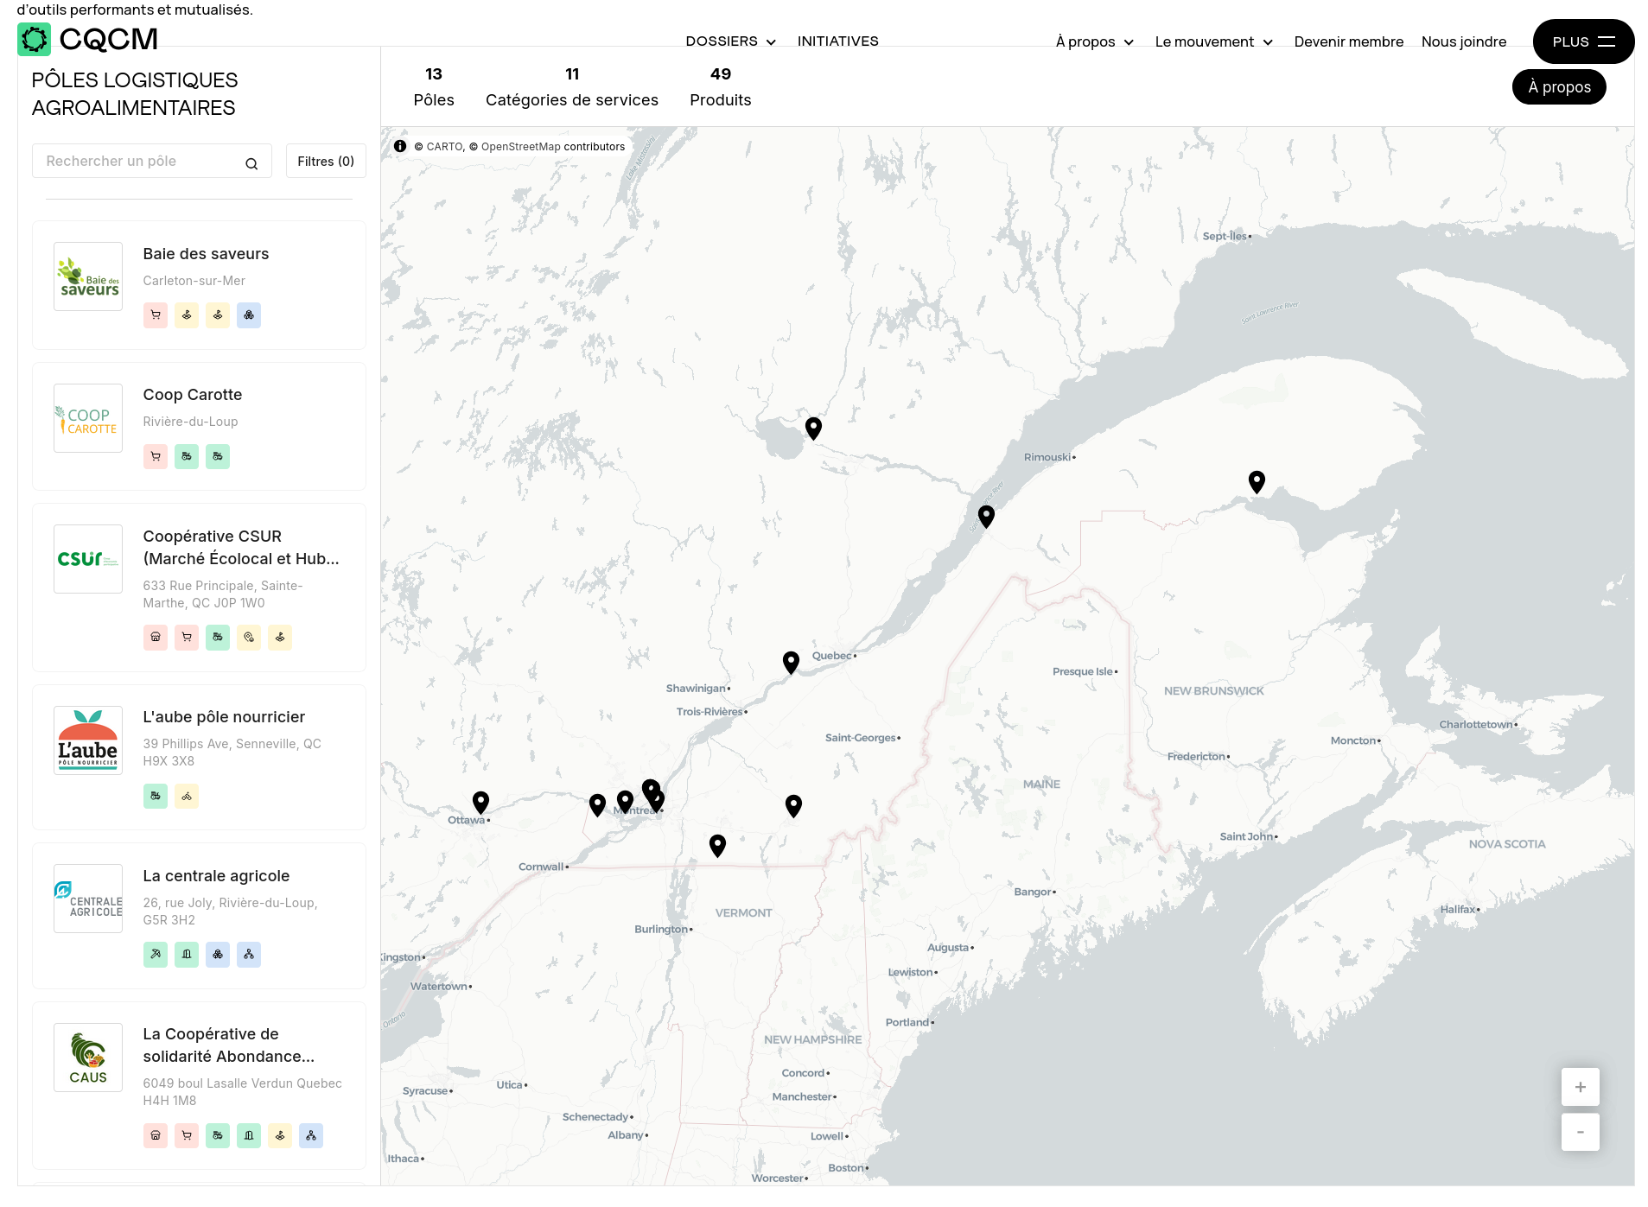Click the storefront icon on Coopérative CSUR card
The image size is (1648, 1207).
click(x=156, y=638)
